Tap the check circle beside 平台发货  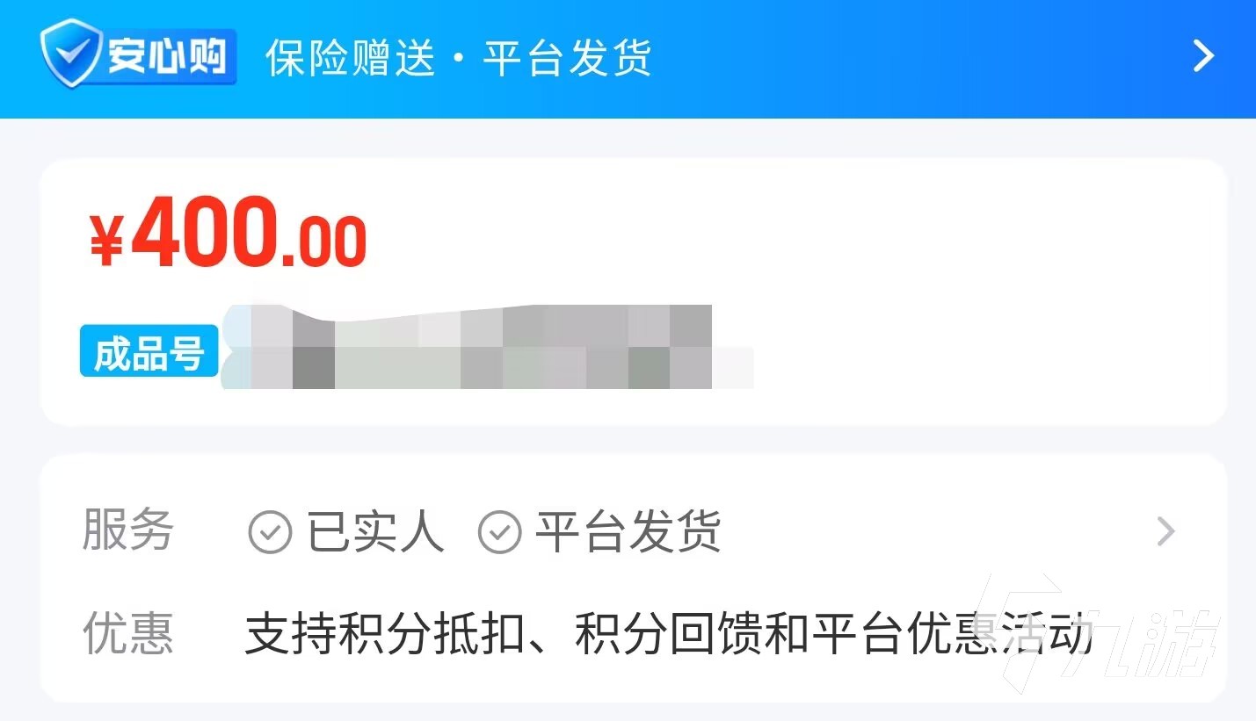499,532
